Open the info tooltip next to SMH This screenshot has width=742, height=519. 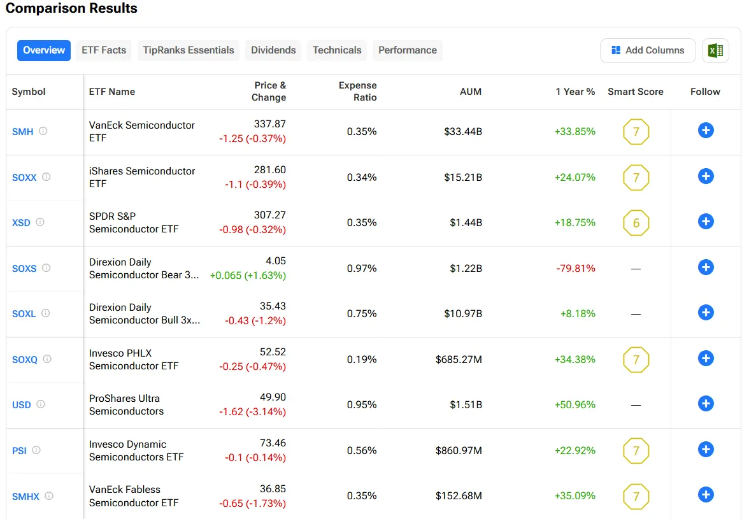pos(41,131)
